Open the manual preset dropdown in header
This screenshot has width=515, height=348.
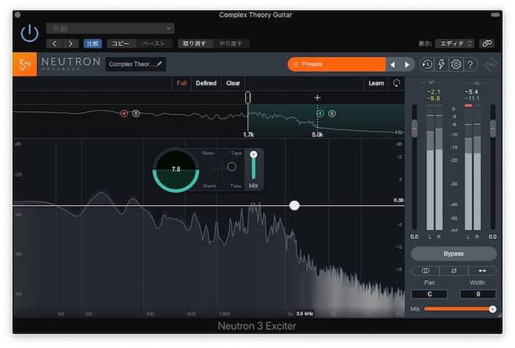click(110, 29)
